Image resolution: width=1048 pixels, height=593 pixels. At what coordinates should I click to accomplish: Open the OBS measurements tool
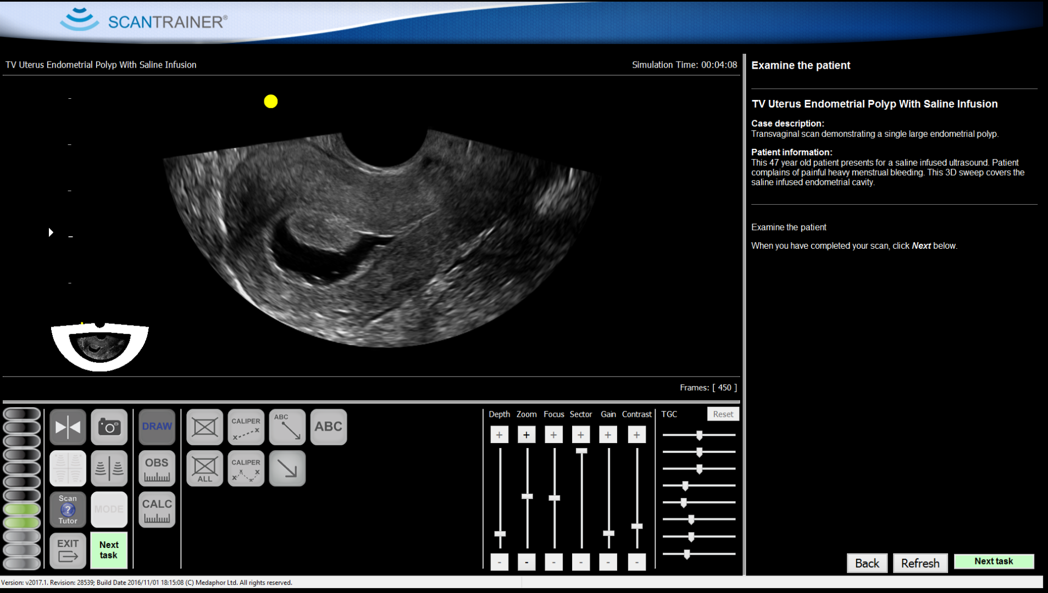(x=157, y=468)
